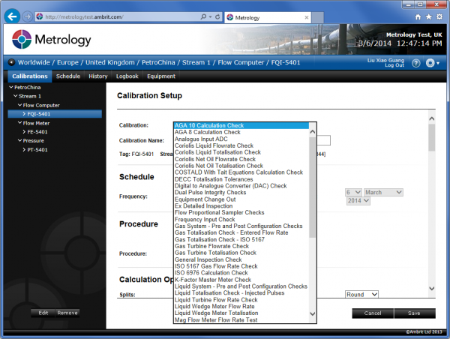Screen dimensions: 450x339
Task: Open the help question mark icon
Action: 415,63
